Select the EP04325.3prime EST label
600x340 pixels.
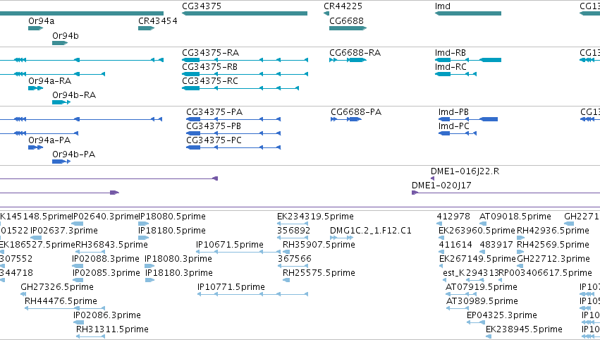click(502, 315)
